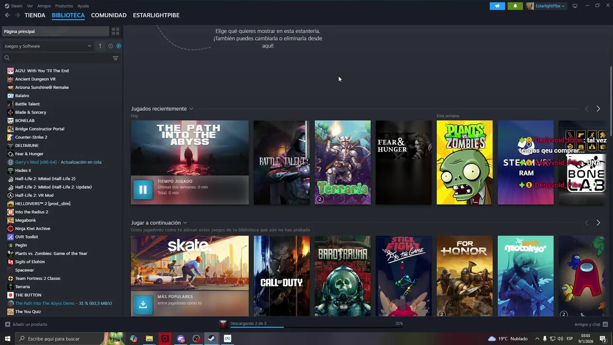This screenshot has width=613, height=345.
Task: Open the Terraria icon in library list
Action: (x=11, y=287)
